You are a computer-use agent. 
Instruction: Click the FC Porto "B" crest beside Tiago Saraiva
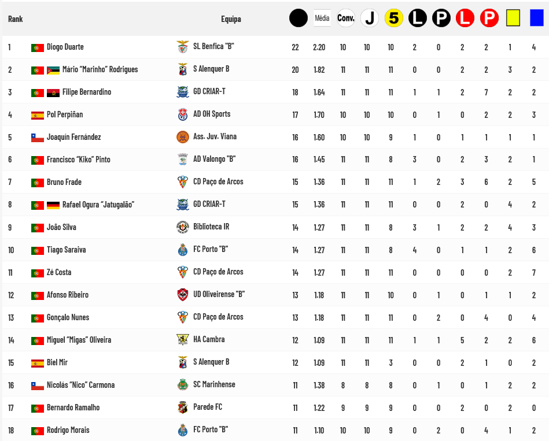(182, 250)
